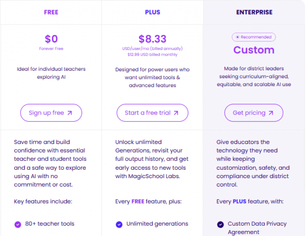Click the $8.33 price in the Plus plan
The width and height of the screenshot is (307, 236).
tap(153, 39)
